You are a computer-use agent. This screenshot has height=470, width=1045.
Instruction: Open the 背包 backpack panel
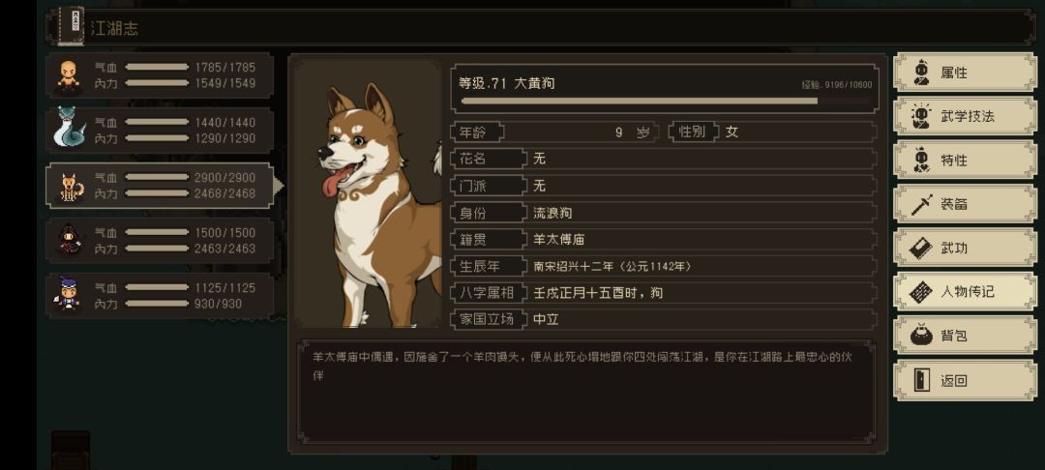click(965, 337)
